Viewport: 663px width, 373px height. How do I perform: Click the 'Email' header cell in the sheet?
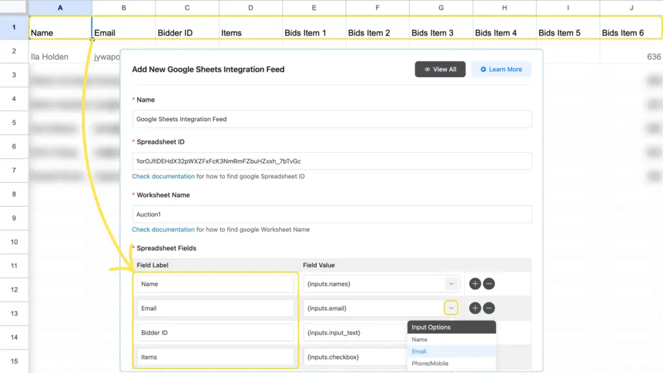tap(124, 28)
